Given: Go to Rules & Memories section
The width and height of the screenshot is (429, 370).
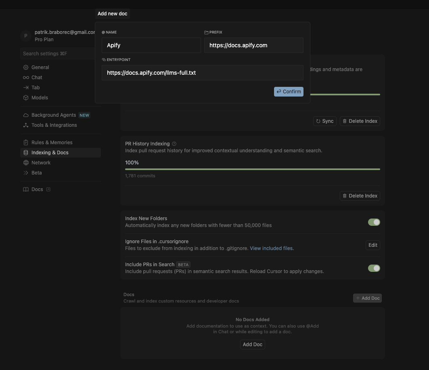Looking at the screenshot, I should [x=52, y=143].
